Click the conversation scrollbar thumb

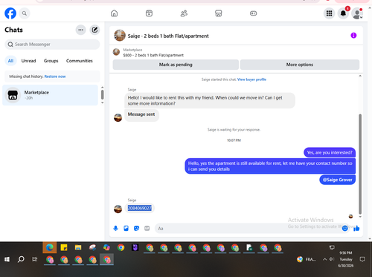(x=360, y=164)
